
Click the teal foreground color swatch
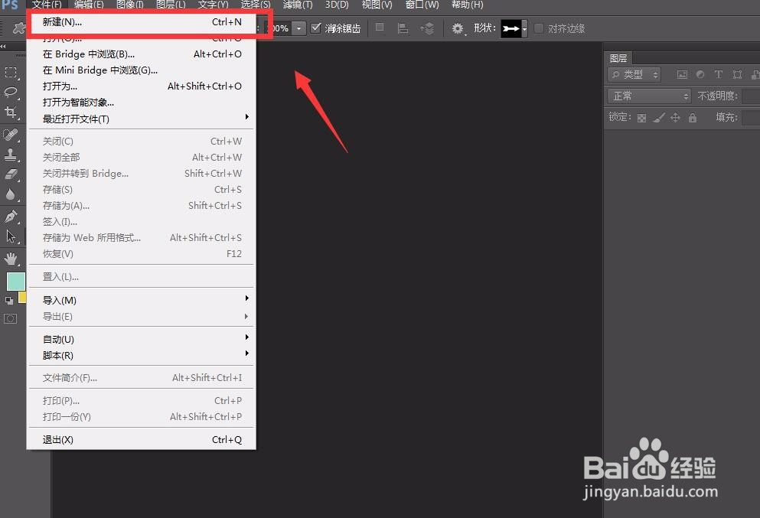[15, 282]
